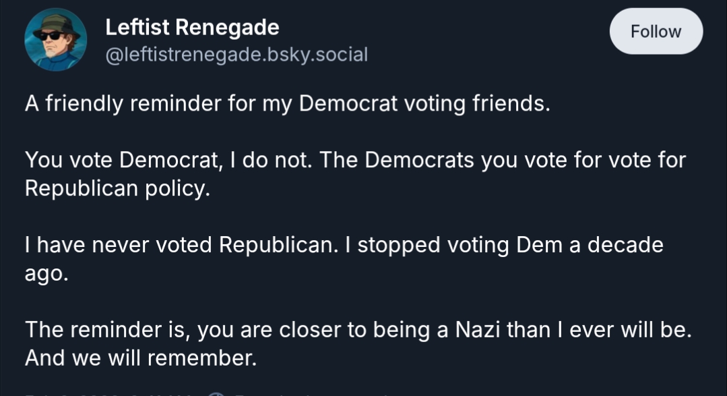Click the final line "And we will remember."
The width and height of the screenshot is (727, 396).
click(x=141, y=358)
